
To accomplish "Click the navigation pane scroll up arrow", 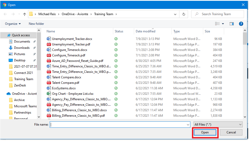I will click(39, 30).
